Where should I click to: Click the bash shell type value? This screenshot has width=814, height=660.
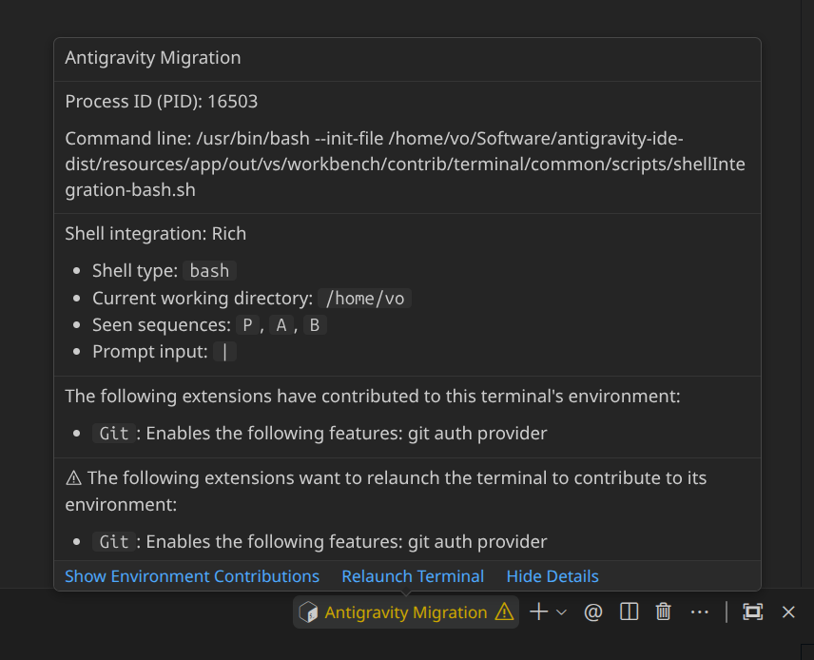click(x=209, y=270)
